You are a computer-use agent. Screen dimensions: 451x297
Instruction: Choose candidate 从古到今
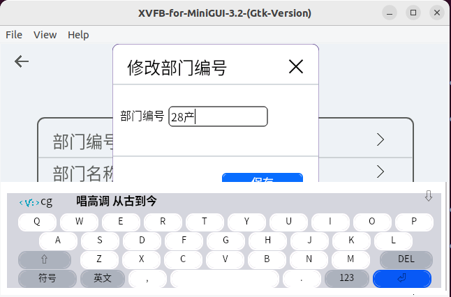pyautogui.click(x=135, y=201)
